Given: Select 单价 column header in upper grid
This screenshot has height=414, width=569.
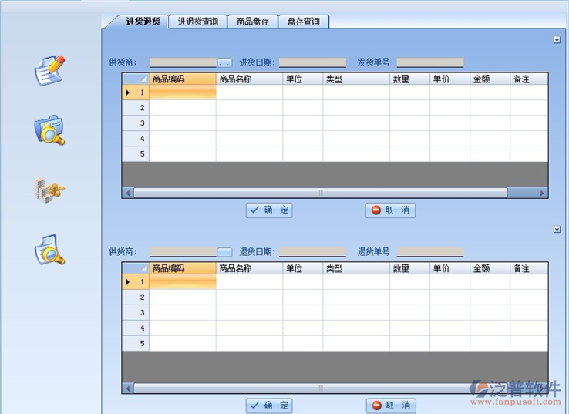Looking at the screenshot, I should [x=450, y=79].
